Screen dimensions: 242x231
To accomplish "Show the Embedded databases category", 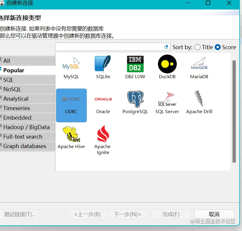I will point(28,118).
